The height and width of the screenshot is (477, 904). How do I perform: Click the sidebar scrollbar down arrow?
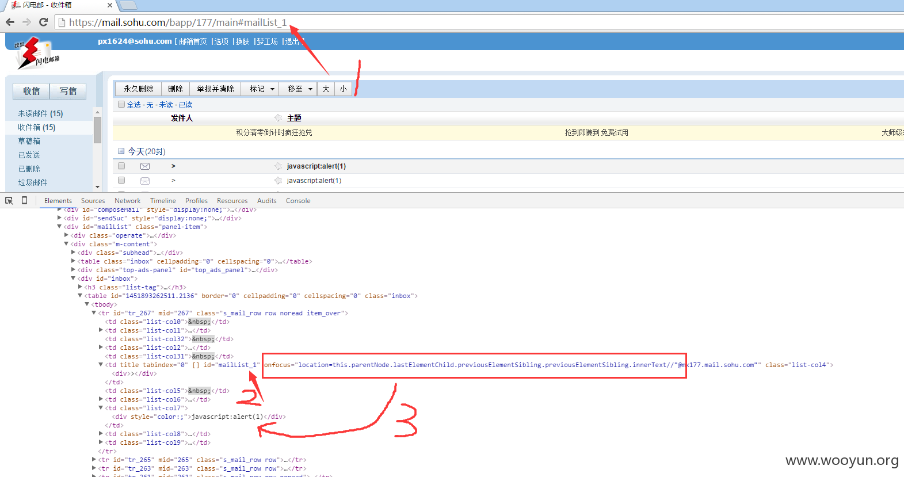97,187
